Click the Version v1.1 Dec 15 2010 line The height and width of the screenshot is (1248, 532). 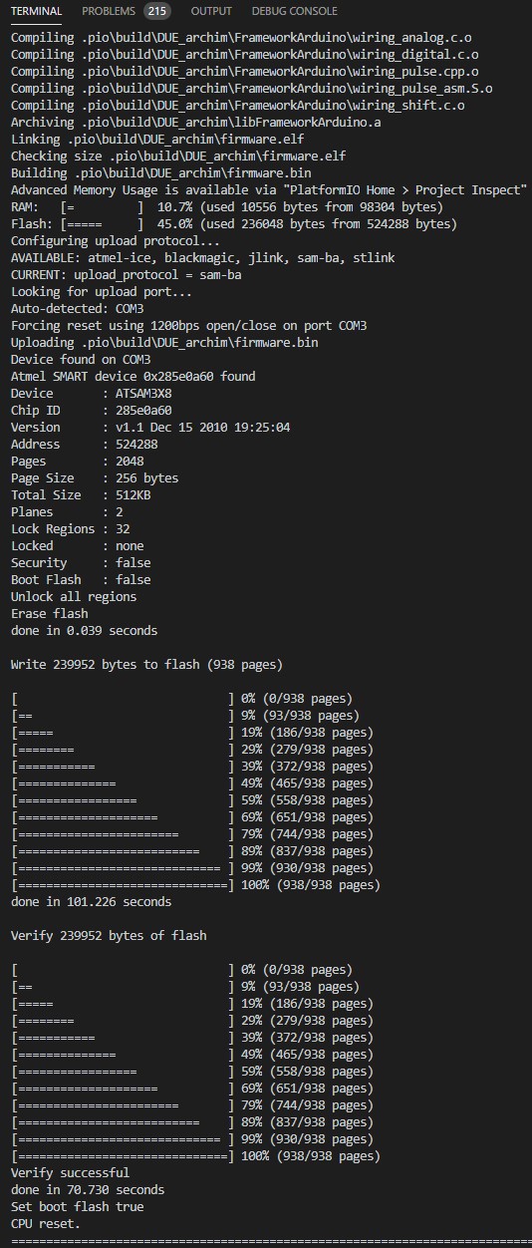[150, 428]
